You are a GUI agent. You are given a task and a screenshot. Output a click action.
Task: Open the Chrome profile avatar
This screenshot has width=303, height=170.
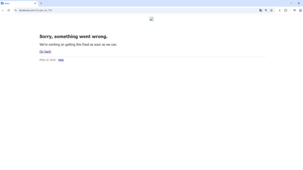tap(300, 10)
